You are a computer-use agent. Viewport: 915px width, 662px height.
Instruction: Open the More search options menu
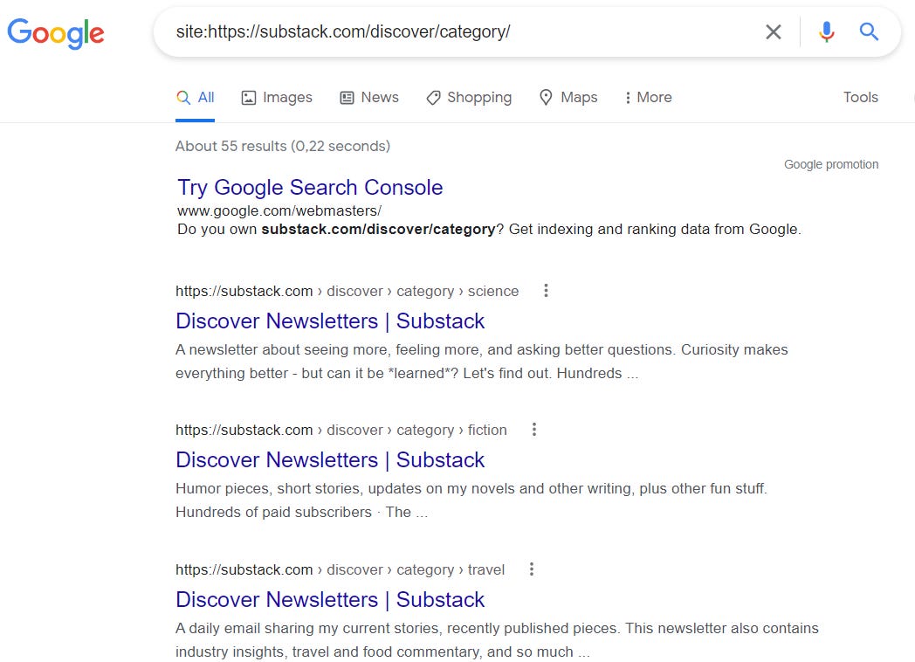tap(647, 97)
